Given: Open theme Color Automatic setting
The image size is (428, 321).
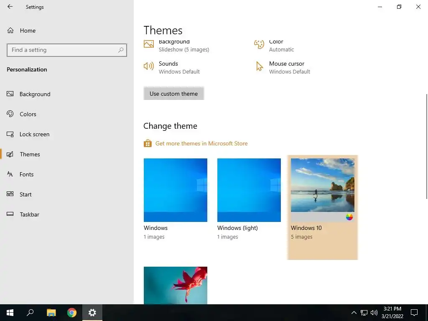Looking at the screenshot, I should [274, 46].
